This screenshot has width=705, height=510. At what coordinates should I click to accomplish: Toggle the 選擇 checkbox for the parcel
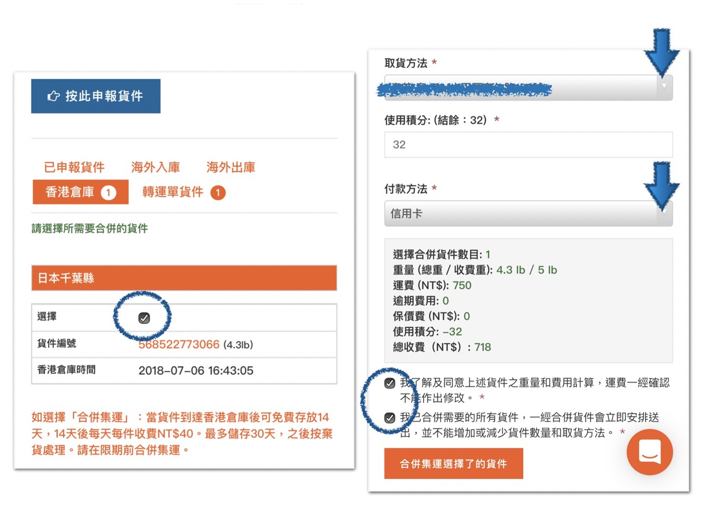(143, 318)
